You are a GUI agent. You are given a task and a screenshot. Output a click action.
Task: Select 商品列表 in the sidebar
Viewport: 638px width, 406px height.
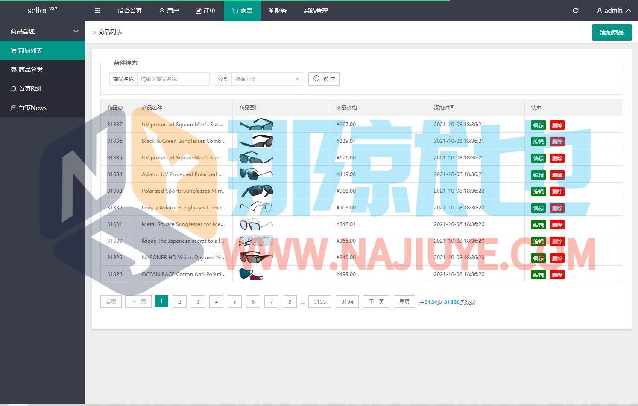30,50
